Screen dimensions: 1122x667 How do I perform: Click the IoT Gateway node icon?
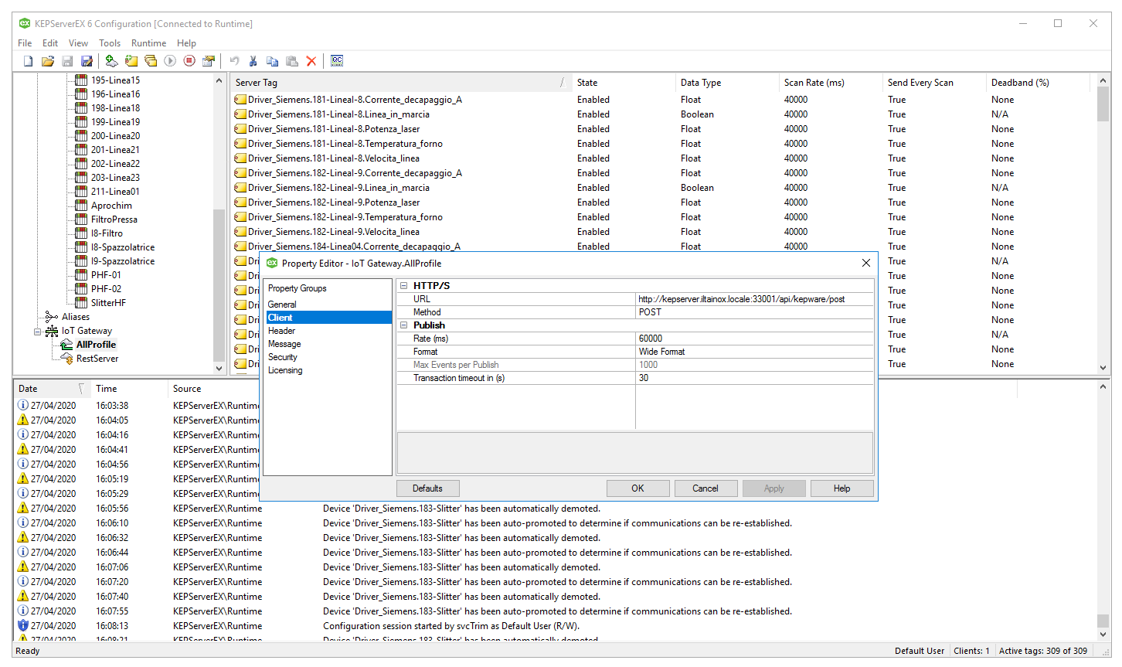tap(52, 331)
